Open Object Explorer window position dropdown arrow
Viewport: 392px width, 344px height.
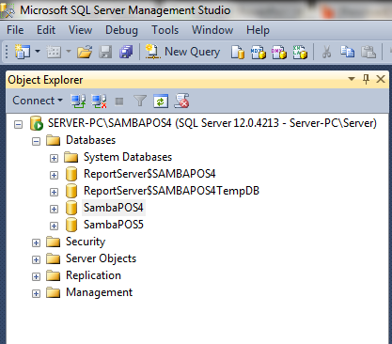[352, 79]
